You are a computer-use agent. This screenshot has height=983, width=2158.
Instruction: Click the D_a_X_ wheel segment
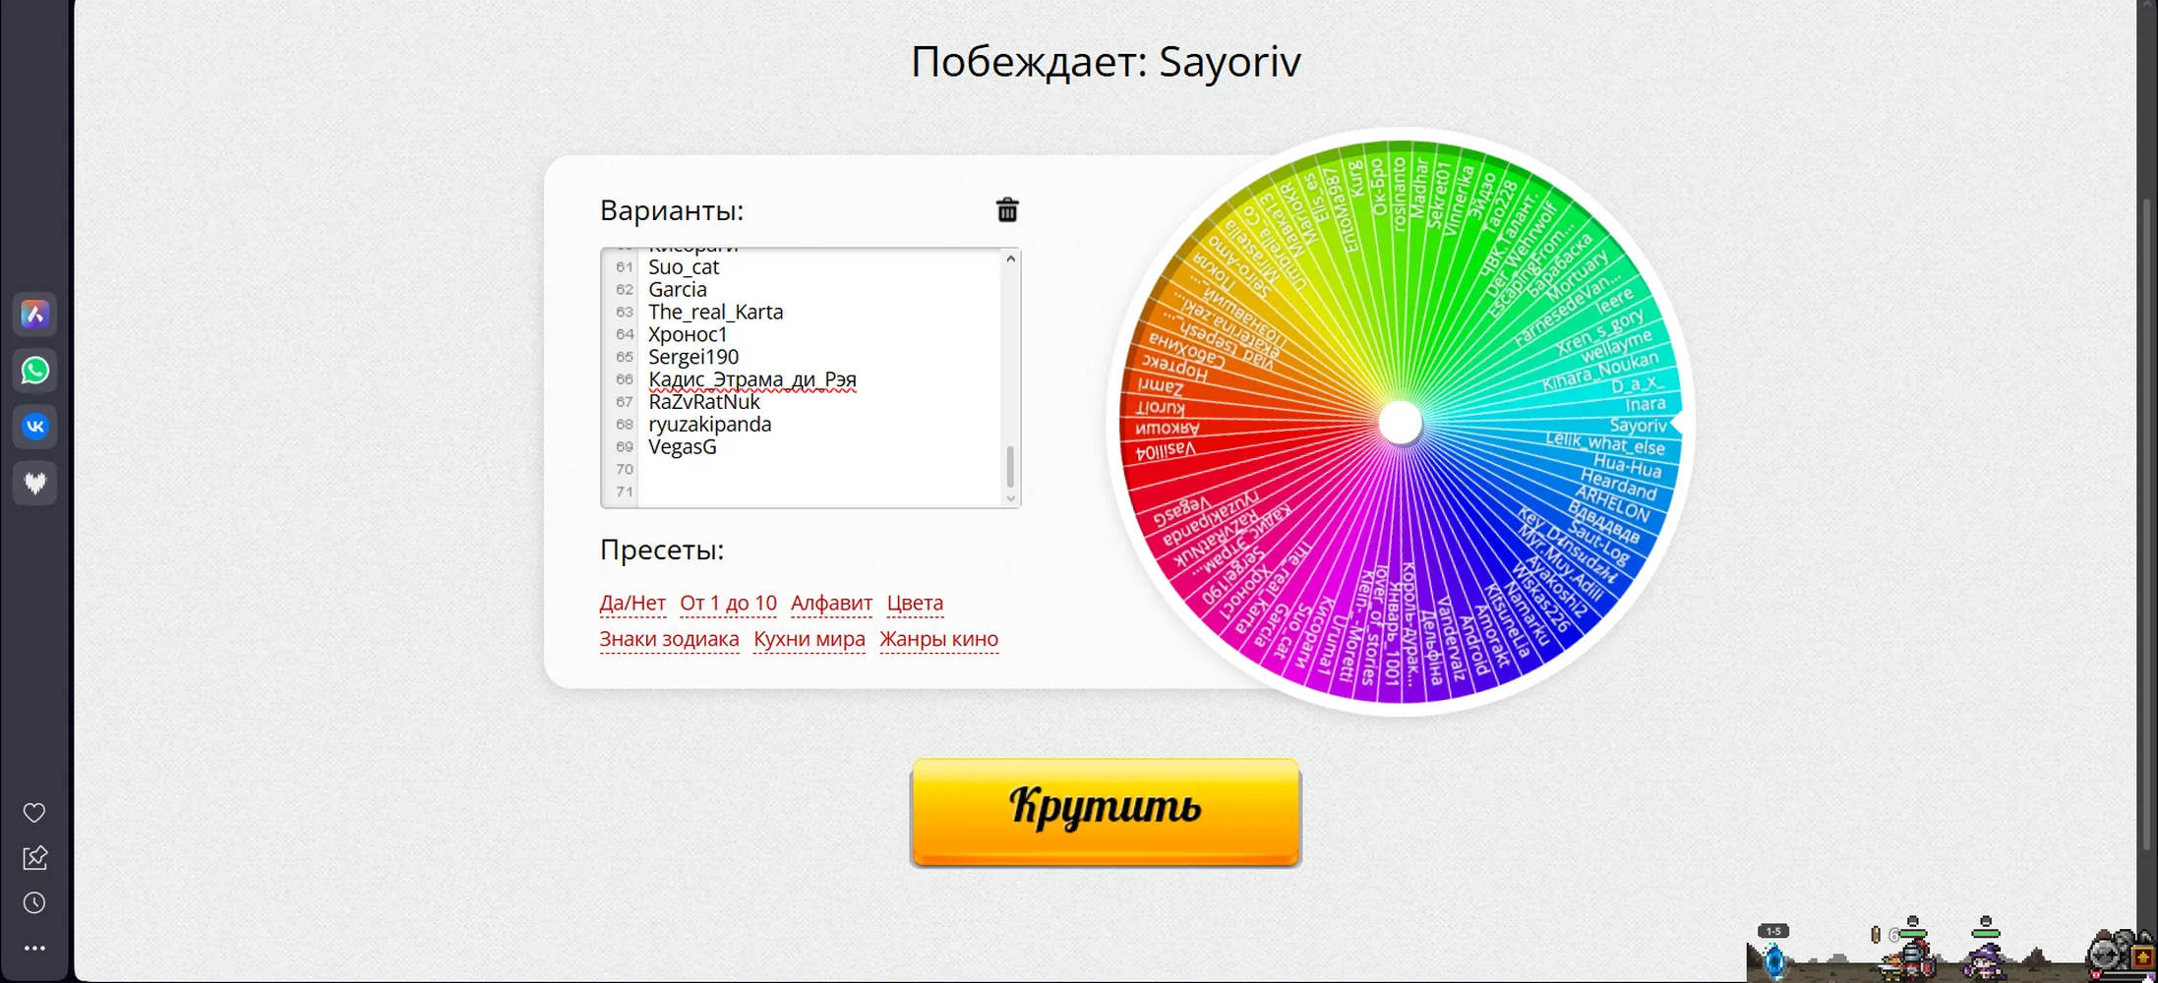coord(1637,384)
